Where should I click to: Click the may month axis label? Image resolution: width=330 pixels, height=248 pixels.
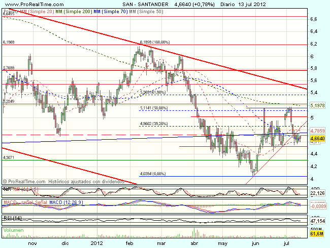pos(223,243)
